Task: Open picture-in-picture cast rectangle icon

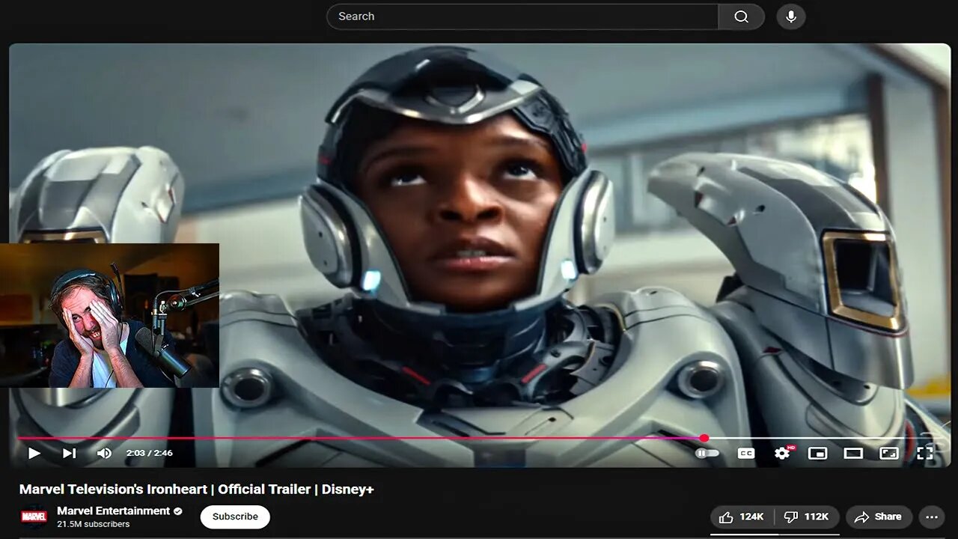Action: [889, 453]
